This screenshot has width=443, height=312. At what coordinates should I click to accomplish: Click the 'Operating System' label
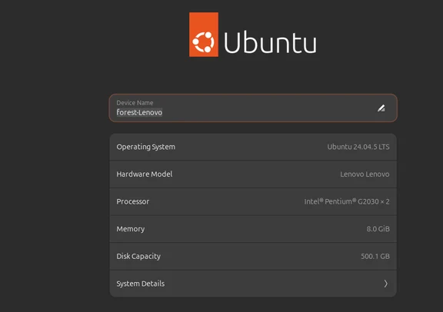tap(146, 147)
